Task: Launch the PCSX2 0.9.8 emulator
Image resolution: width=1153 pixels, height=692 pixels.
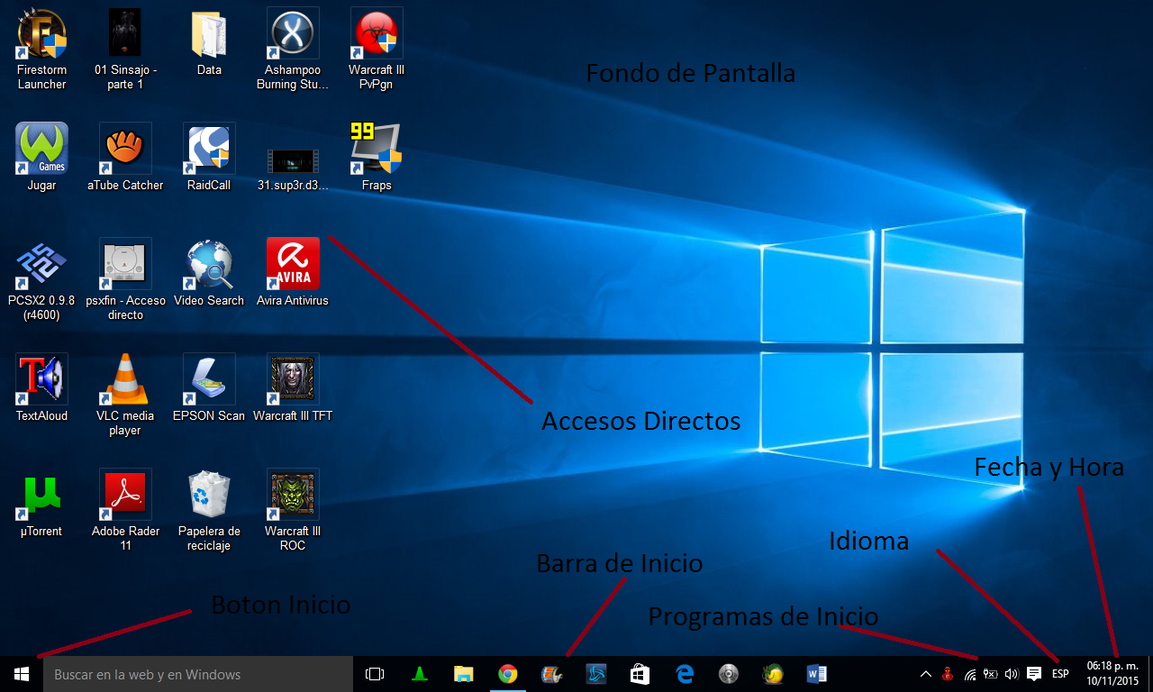Action: (41, 261)
